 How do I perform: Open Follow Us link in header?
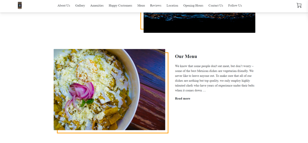click(x=235, y=5)
